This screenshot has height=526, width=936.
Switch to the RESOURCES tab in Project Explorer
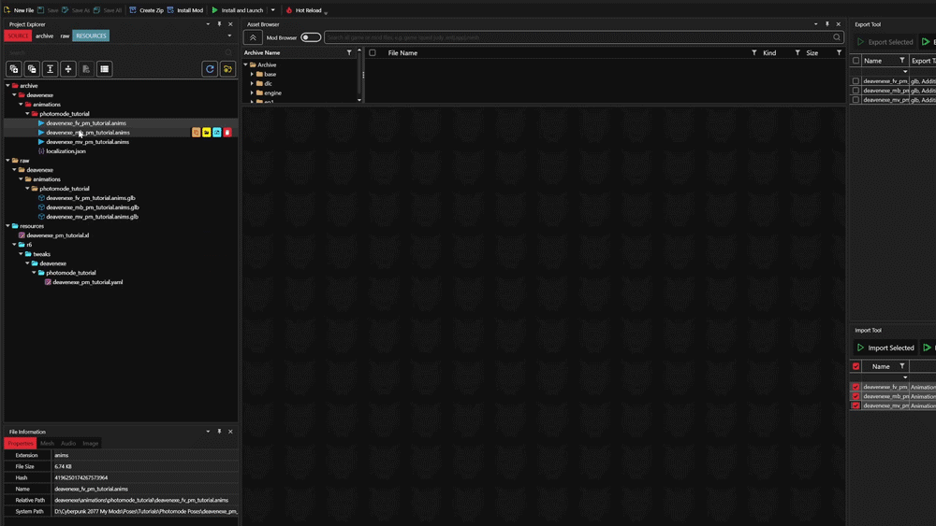click(x=91, y=36)
